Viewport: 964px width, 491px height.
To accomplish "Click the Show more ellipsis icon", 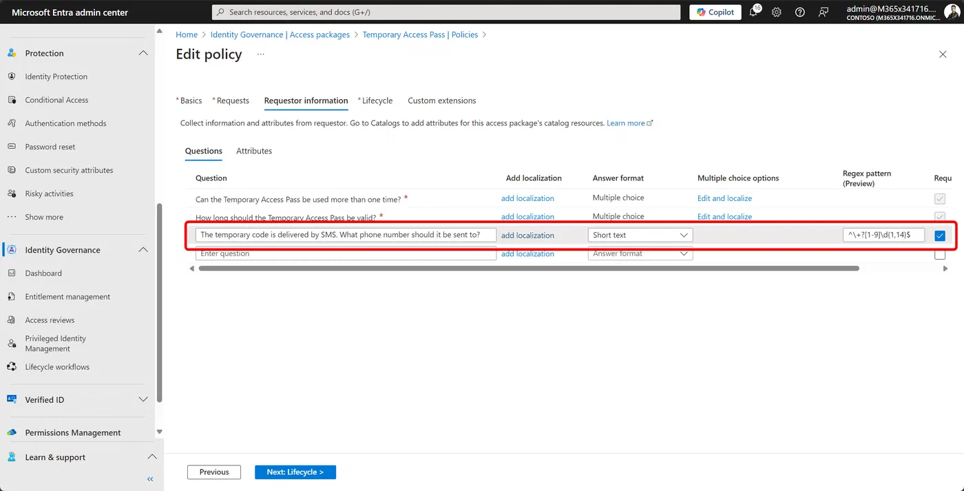I will pos(12,217).
